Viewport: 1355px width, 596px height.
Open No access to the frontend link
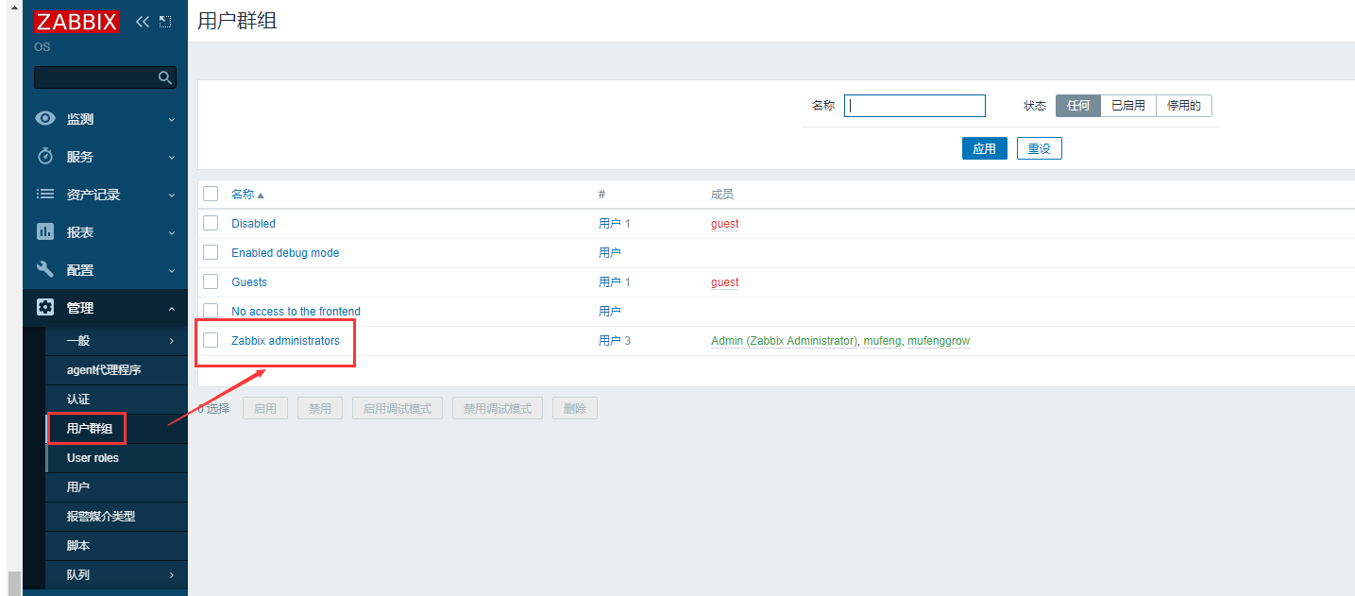click(296, 312)
